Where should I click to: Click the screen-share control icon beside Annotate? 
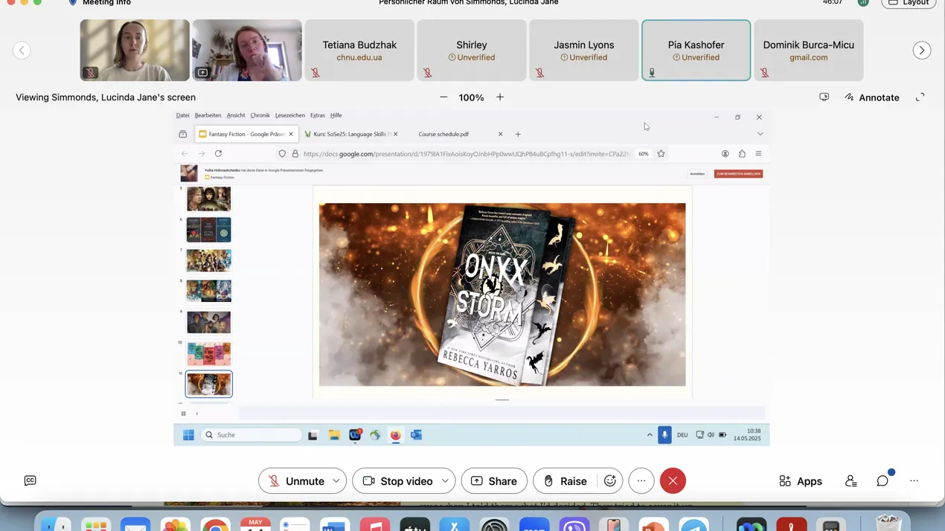point(824,97)
